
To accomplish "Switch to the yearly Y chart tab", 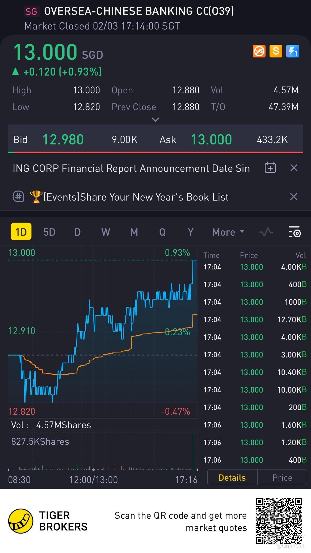I will pos(191,232).
